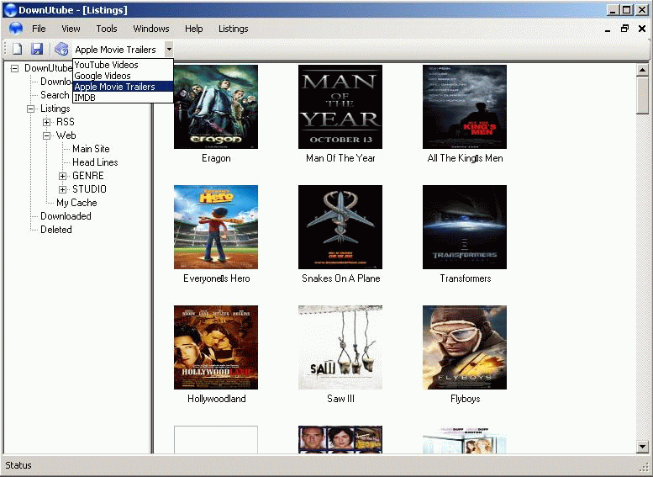Screen dimensions: 653x477
Task: Click the DownUtube globe icon in menu bar
Action: point(16,29)
